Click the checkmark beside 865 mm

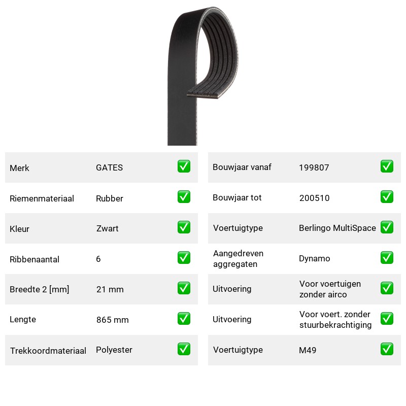click(184, 319)
